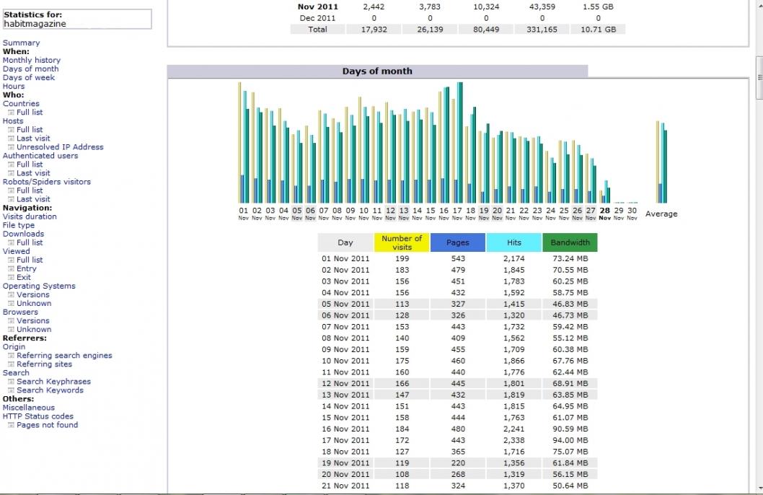Open Authenticated users section
The height and width of the screenshot is (495, 763).
click(x=40, y=156)
